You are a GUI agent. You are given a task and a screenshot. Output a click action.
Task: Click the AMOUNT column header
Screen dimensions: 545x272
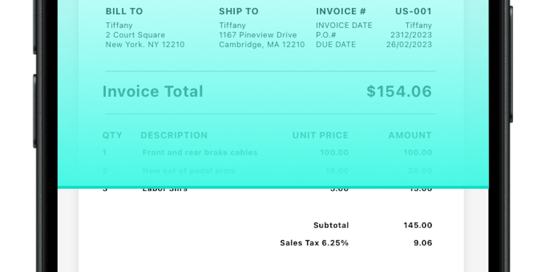[410, 135]
